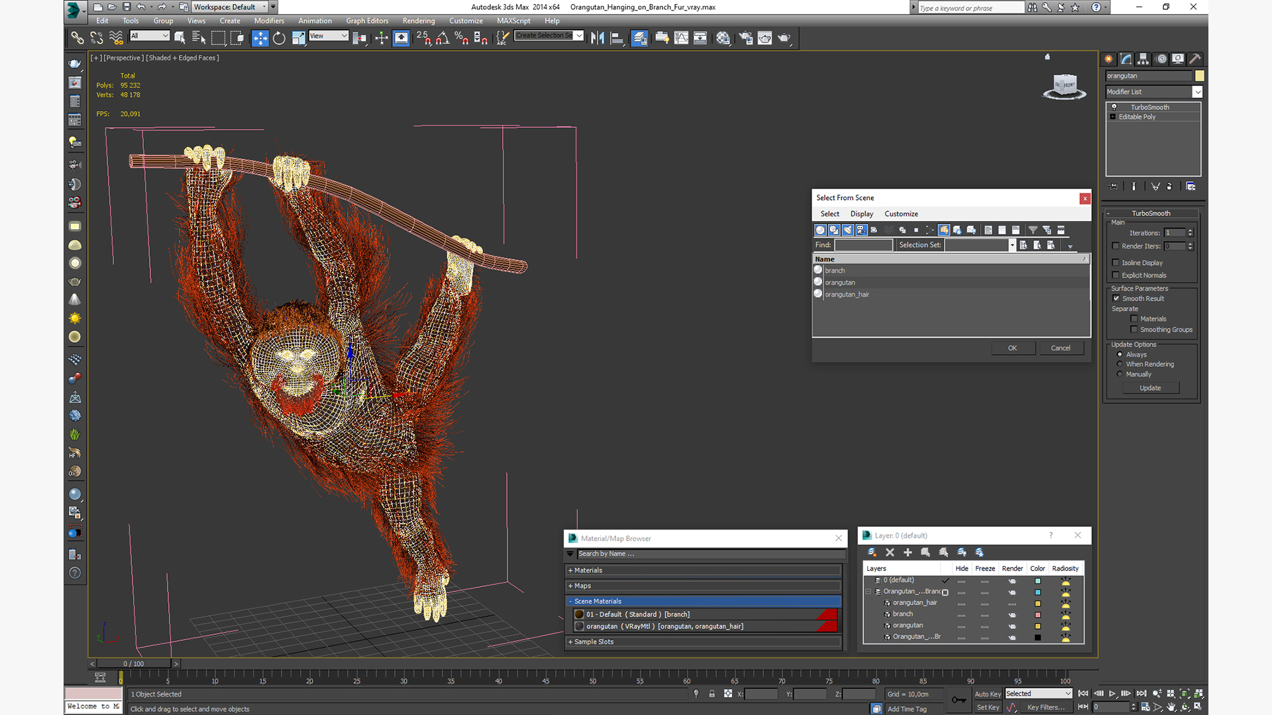Screen dimensions: 1272x715
Task: Open the Modifiers menu
Action: click(269, 21)
